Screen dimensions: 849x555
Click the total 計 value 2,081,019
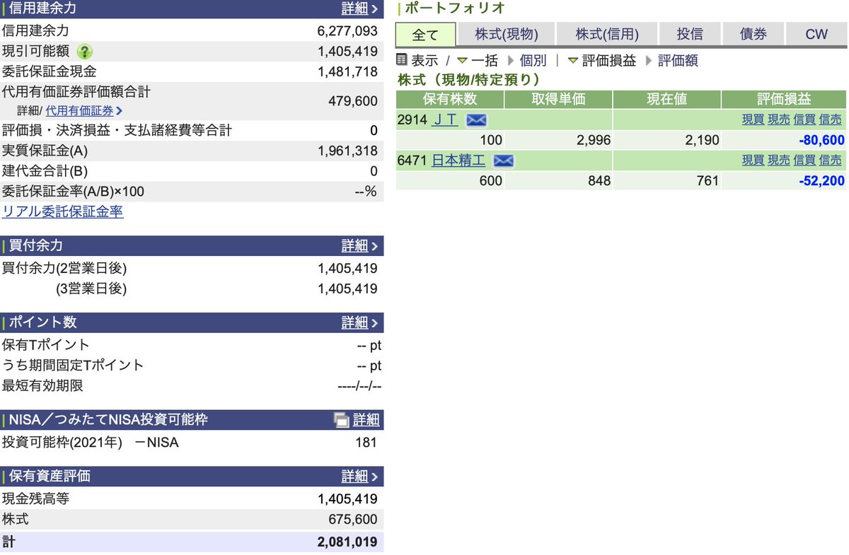[x=347, y=542]
